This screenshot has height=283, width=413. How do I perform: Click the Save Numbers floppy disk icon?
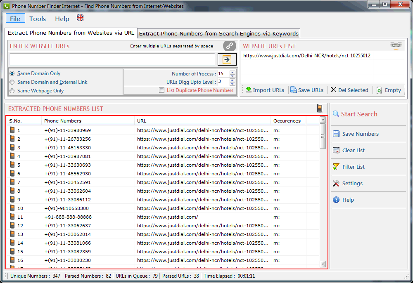pyautogui.click(x=336, y=134)
